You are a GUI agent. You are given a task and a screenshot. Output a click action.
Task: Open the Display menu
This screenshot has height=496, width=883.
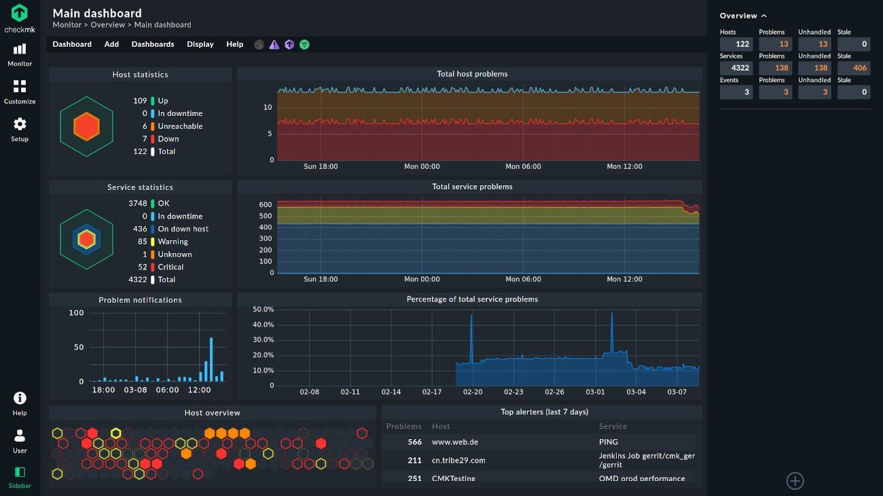point(200,44)
